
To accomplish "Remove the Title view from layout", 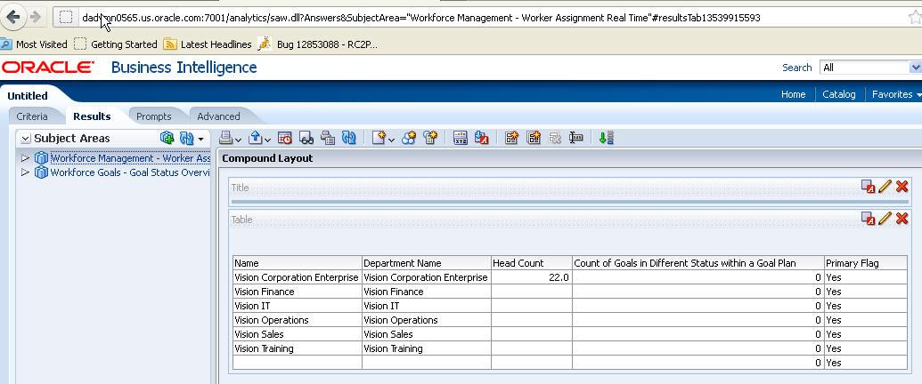I will point(902,187).
